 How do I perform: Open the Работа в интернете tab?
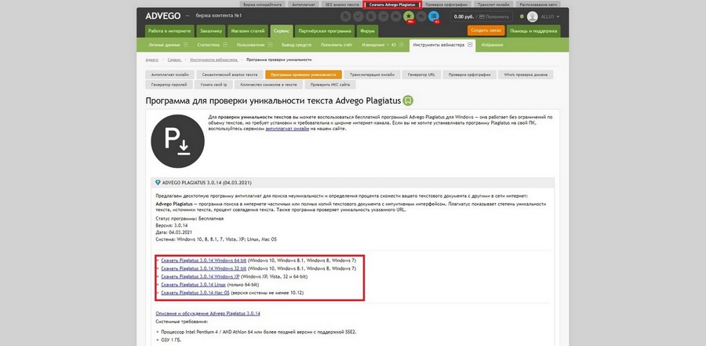[169, 31]
